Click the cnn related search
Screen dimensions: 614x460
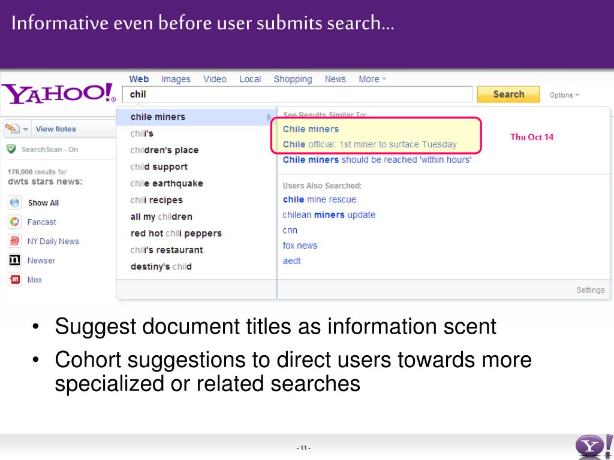[x=290, y=231]
